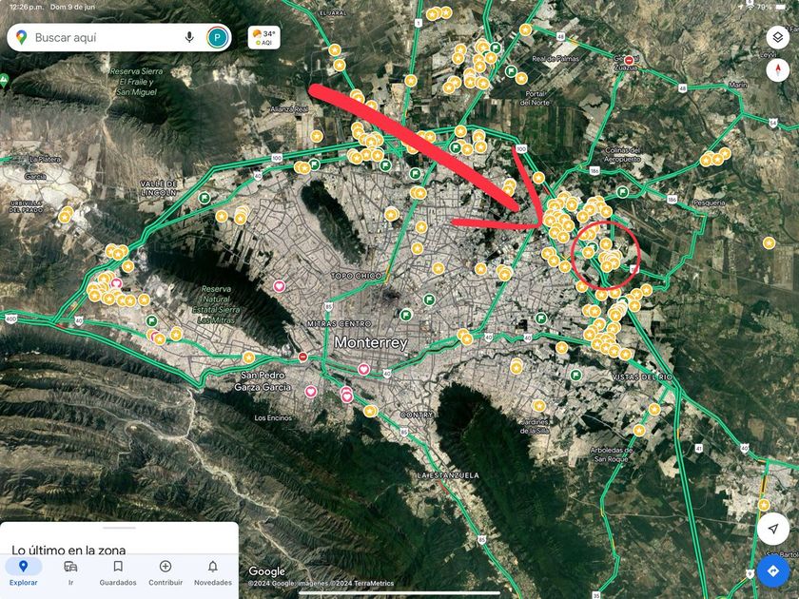Tap the Arboledas de San Roque label
The height and width of the screenshot is (599, 799).
(611, 454)
